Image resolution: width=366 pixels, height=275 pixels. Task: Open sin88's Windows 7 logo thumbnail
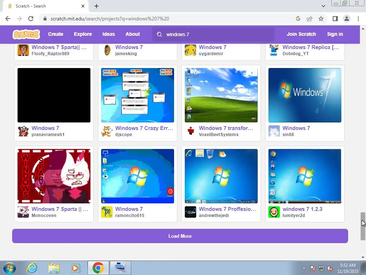click(305, 95)
